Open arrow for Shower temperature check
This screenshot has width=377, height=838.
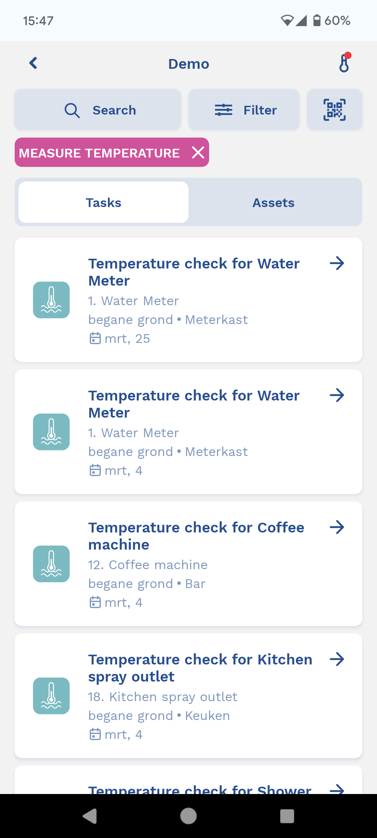[x=337, y=789]
